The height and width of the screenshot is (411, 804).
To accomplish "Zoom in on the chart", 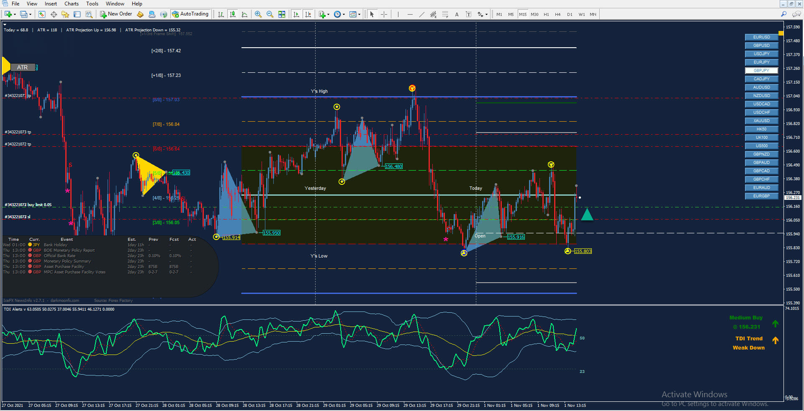I will coord(258,14).
